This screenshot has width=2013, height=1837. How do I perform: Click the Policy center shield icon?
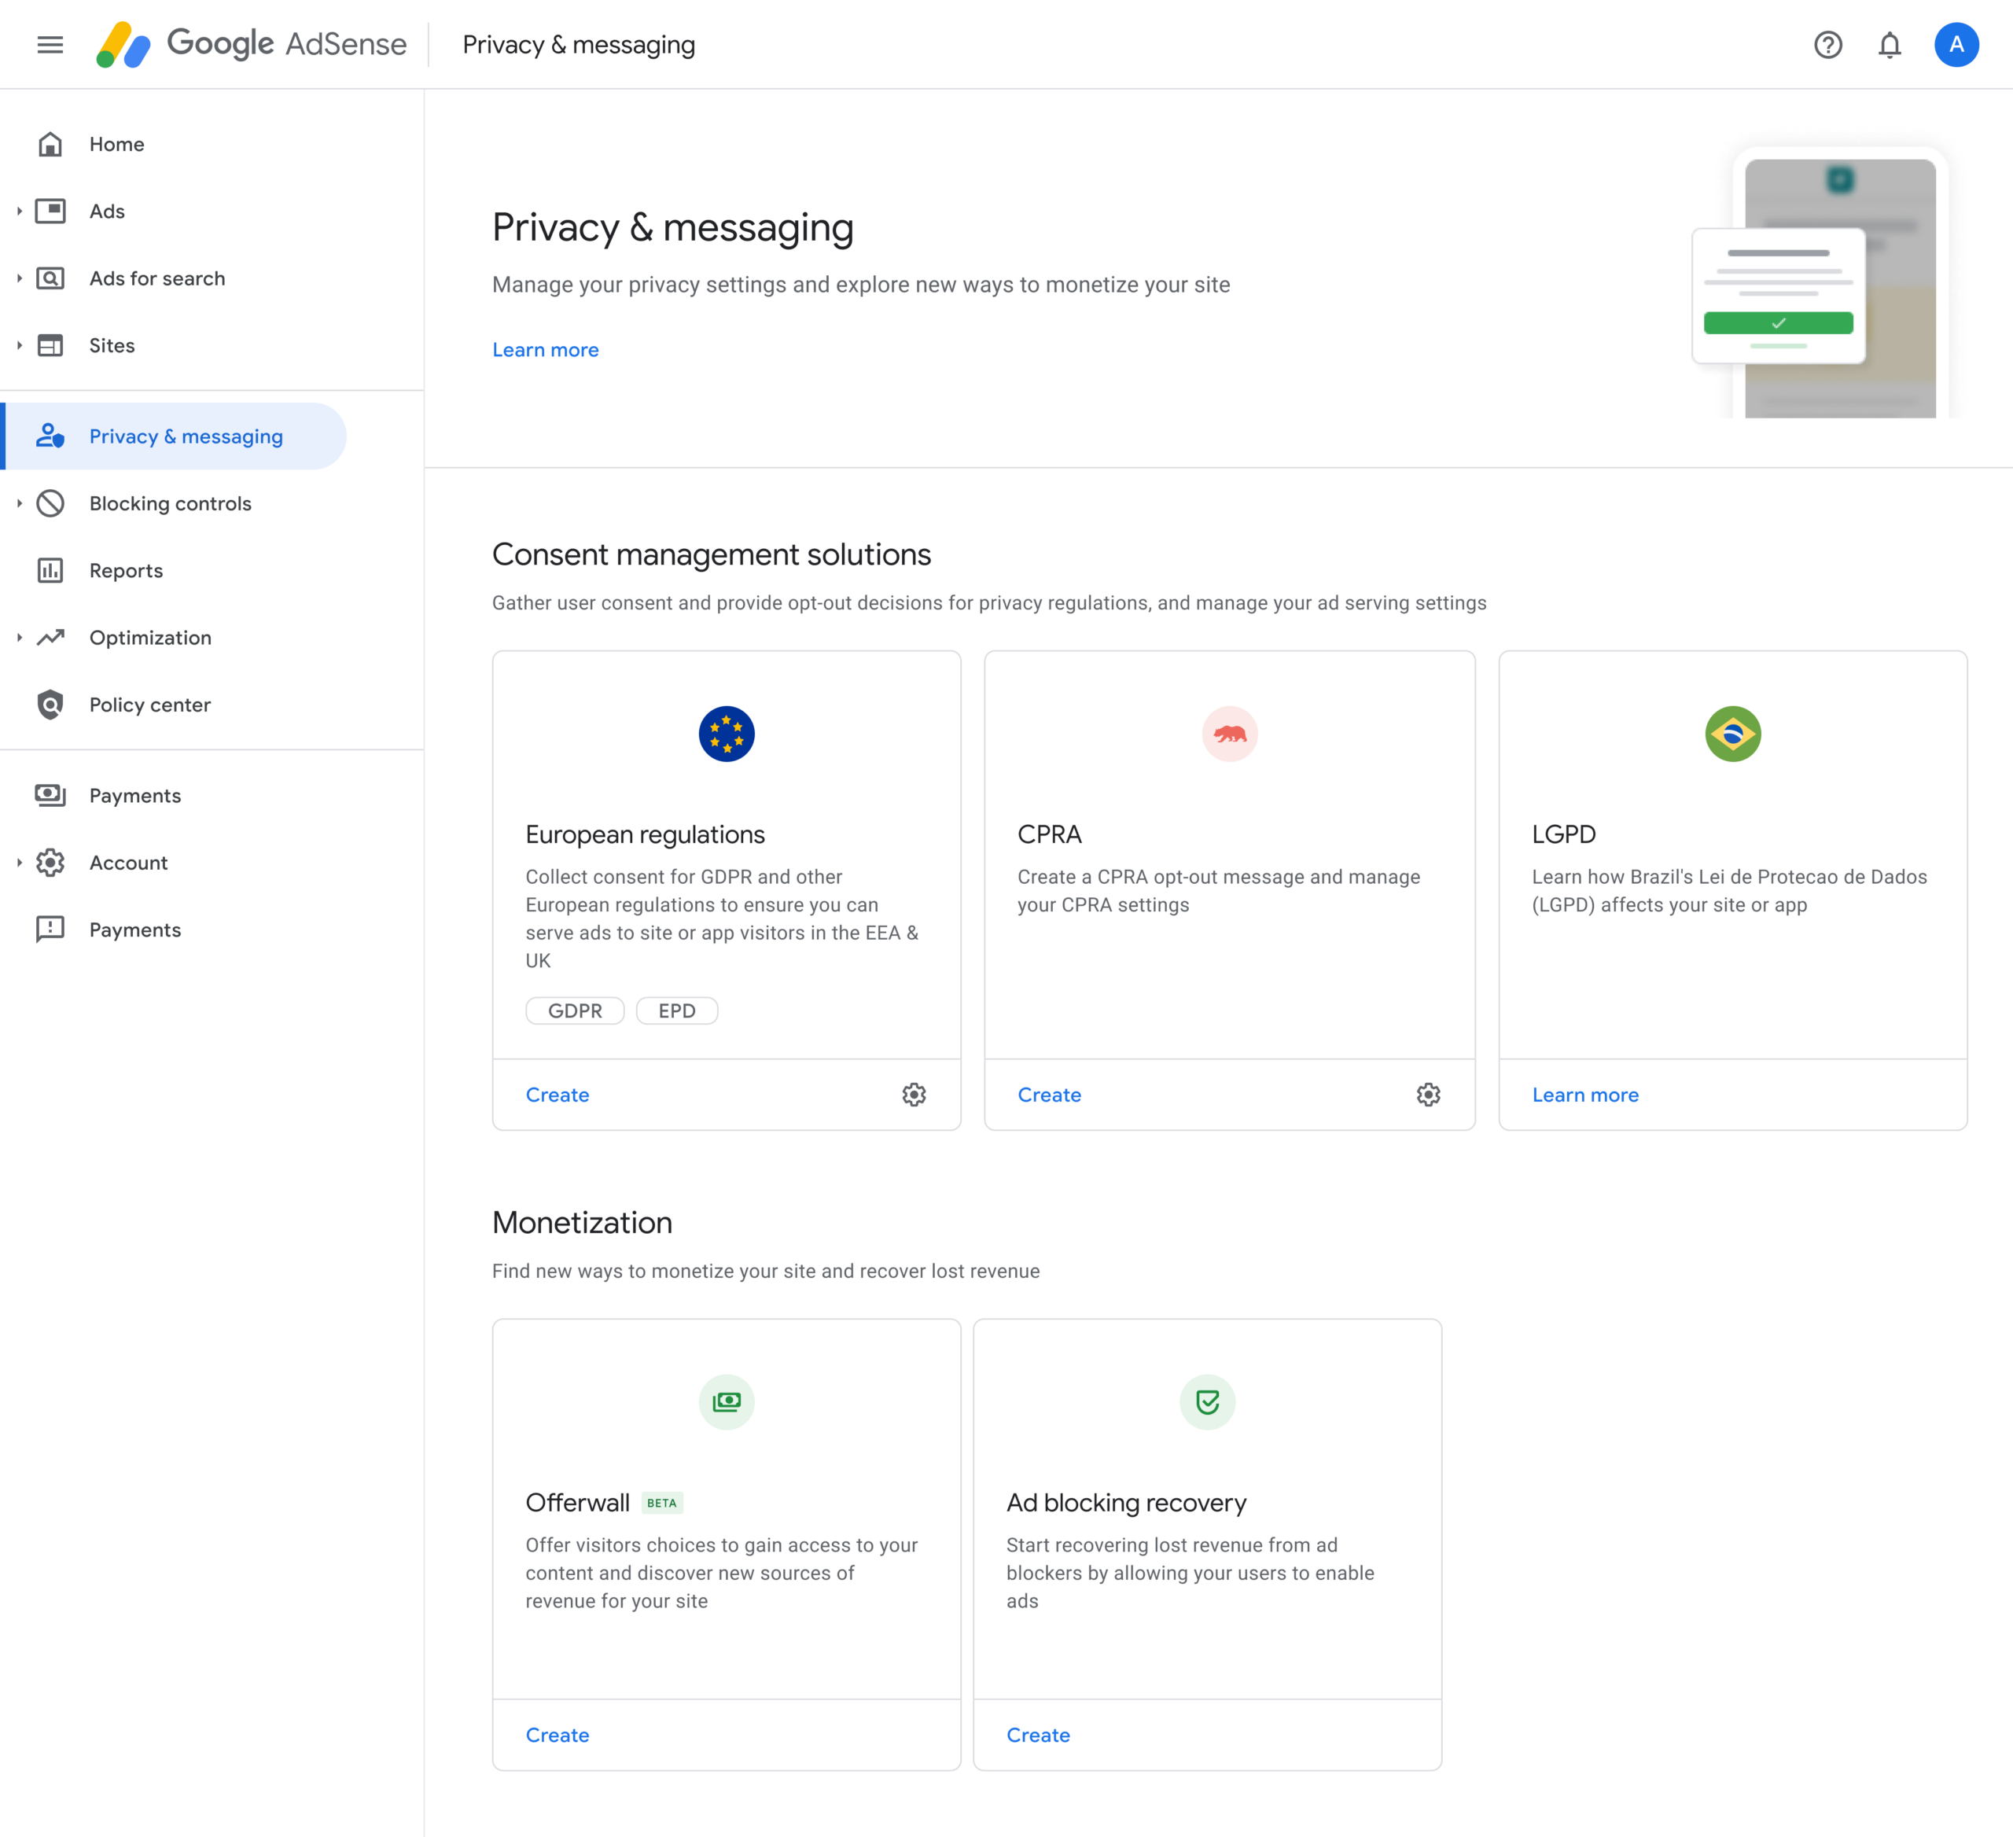(50, 705)
